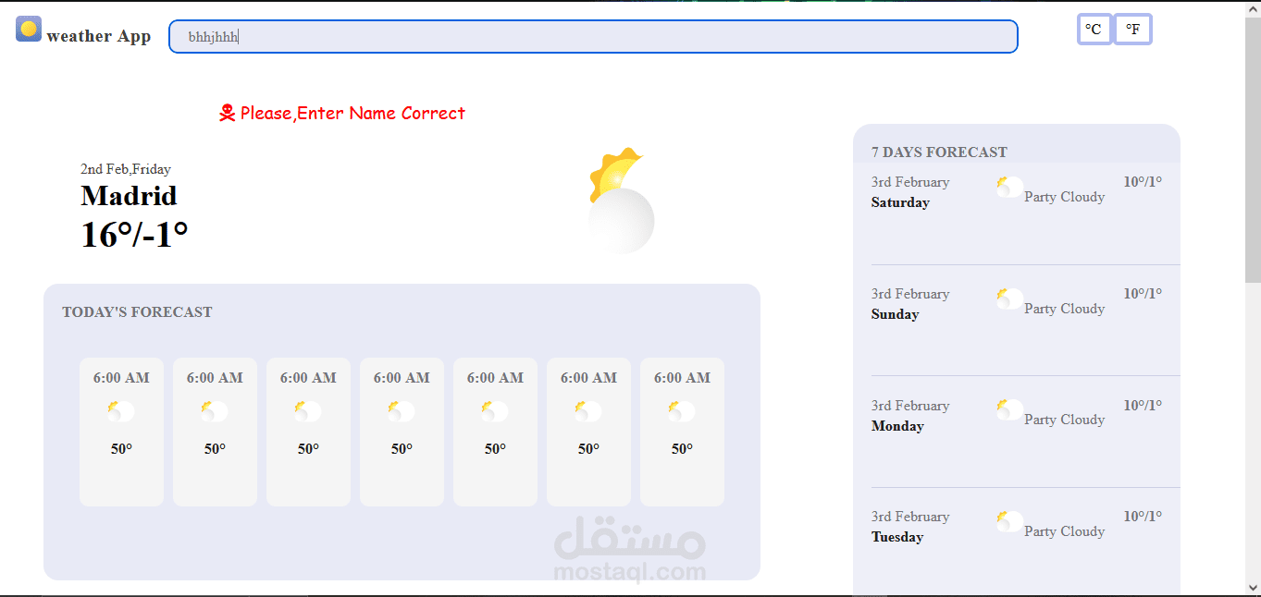The height and width of the screenshot is (597, 1261).
Task: Click the "2nd Feb,Friday" date text
Action: click(126, 169)
